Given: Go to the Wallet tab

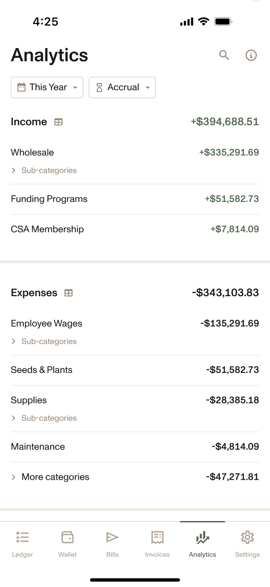Looking at the screenshot, I should coord(68,543).
